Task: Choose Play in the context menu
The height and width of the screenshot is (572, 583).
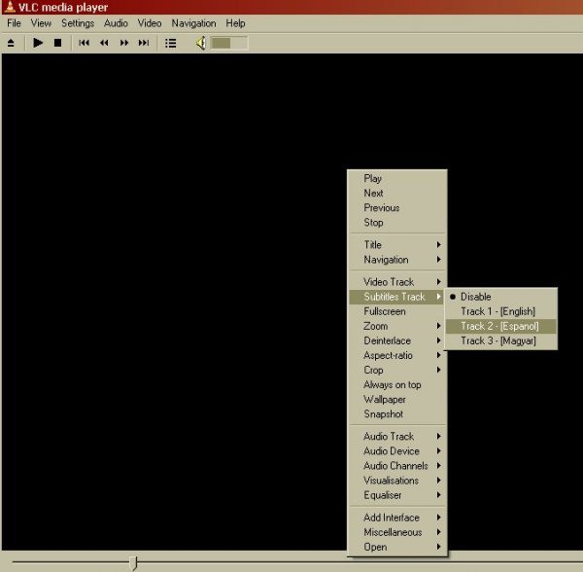Action: pyautogui.click(x=396, y=178)
